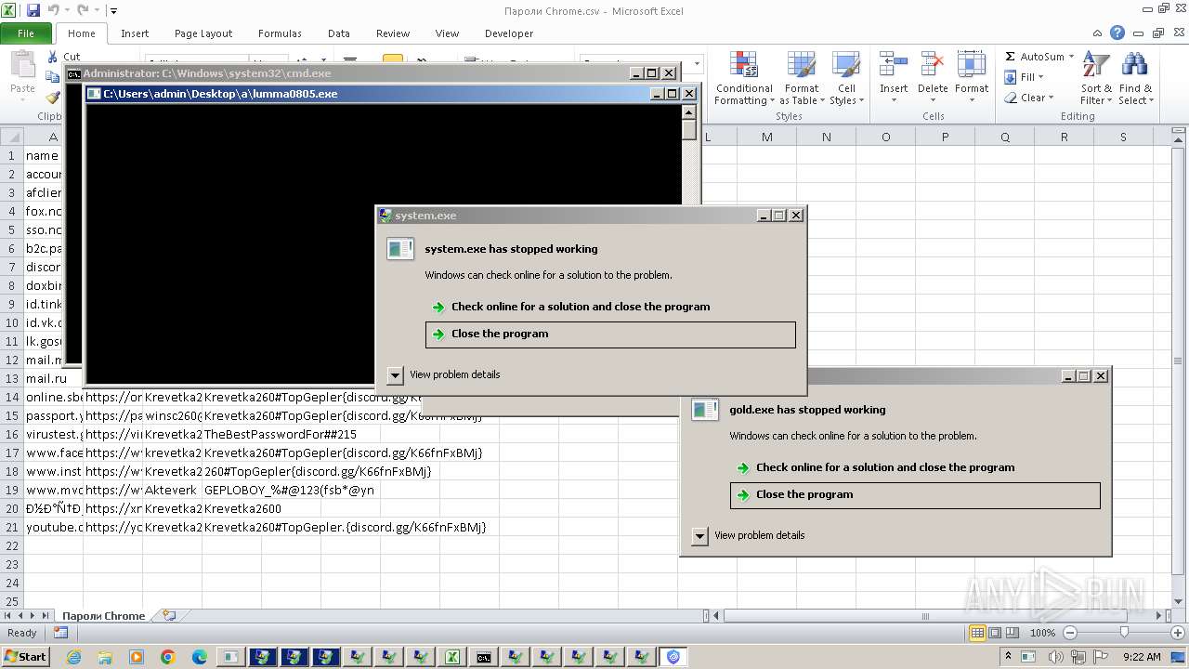Image resolution: width=1189 pixels, height=669 pixels.
Task: Click the zoom slider handle
Action: pyautogui.click(x=1124, y=633)
